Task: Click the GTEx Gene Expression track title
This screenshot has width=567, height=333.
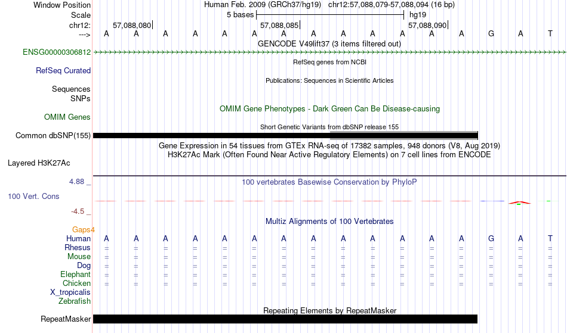Action: pos(329,146)
